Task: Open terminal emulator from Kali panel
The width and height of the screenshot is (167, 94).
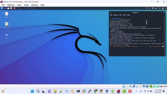Action: click(17, 8)
